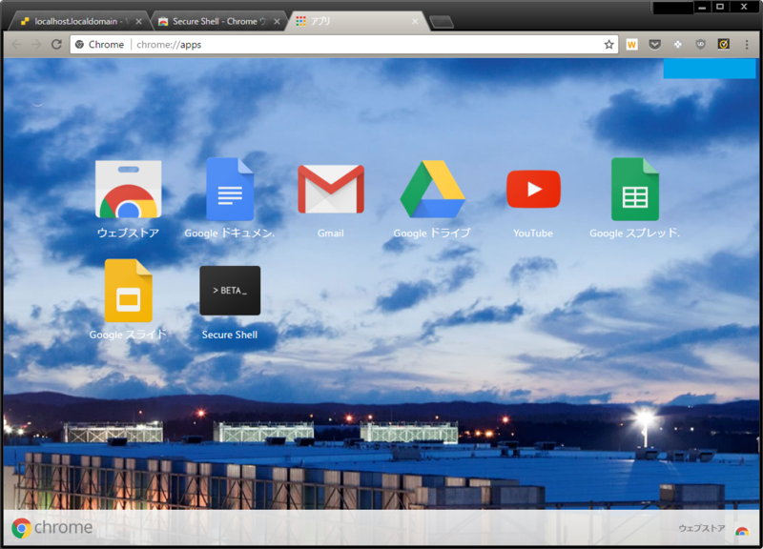The image size is (763, 549).
Task: Open the YouTube app icon
Action: (533, 189)
